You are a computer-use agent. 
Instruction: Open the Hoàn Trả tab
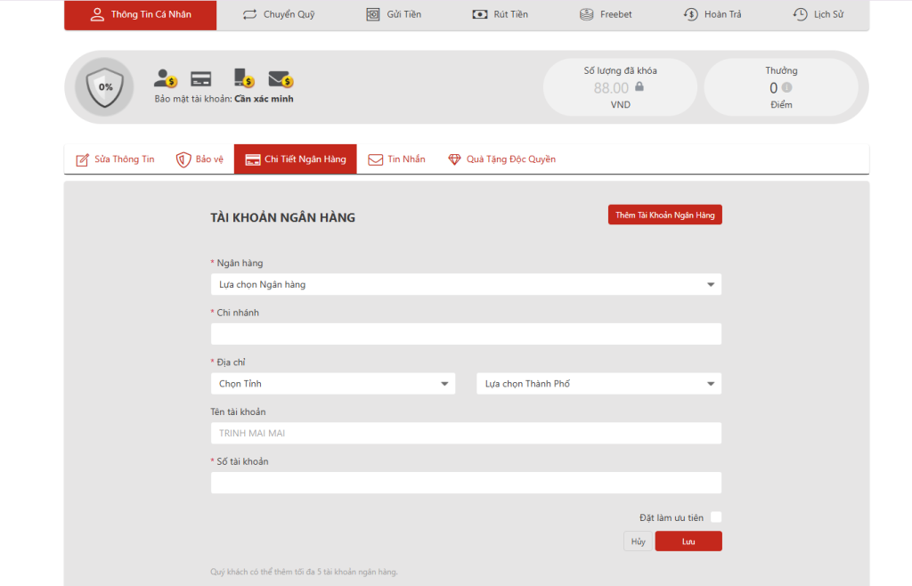(712, 14)
